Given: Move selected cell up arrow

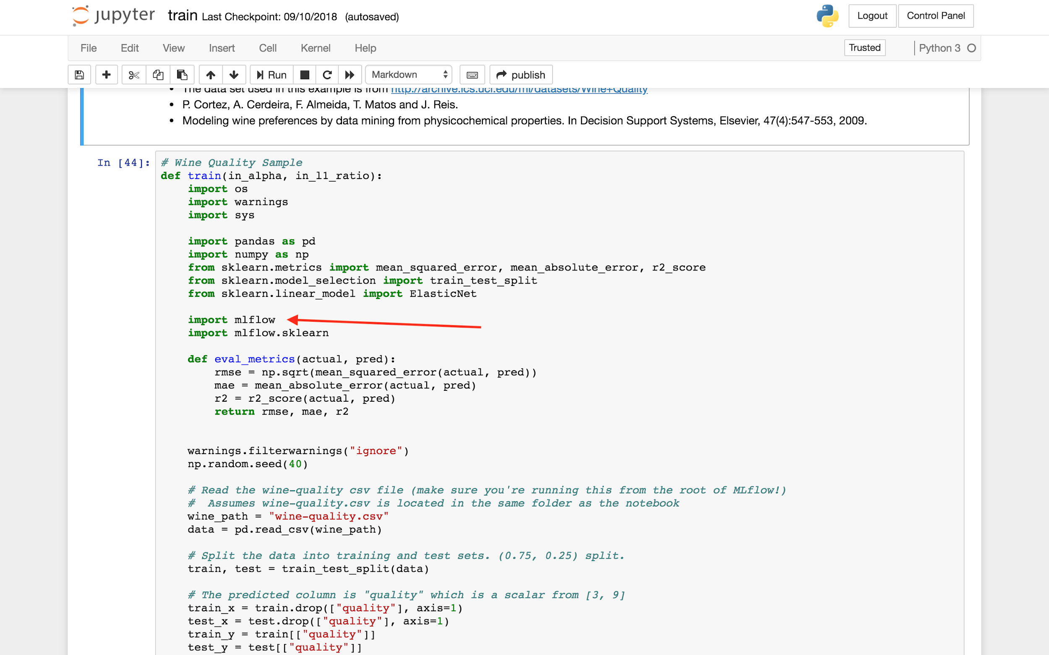Looking at the screenshot, I should 211,75.
